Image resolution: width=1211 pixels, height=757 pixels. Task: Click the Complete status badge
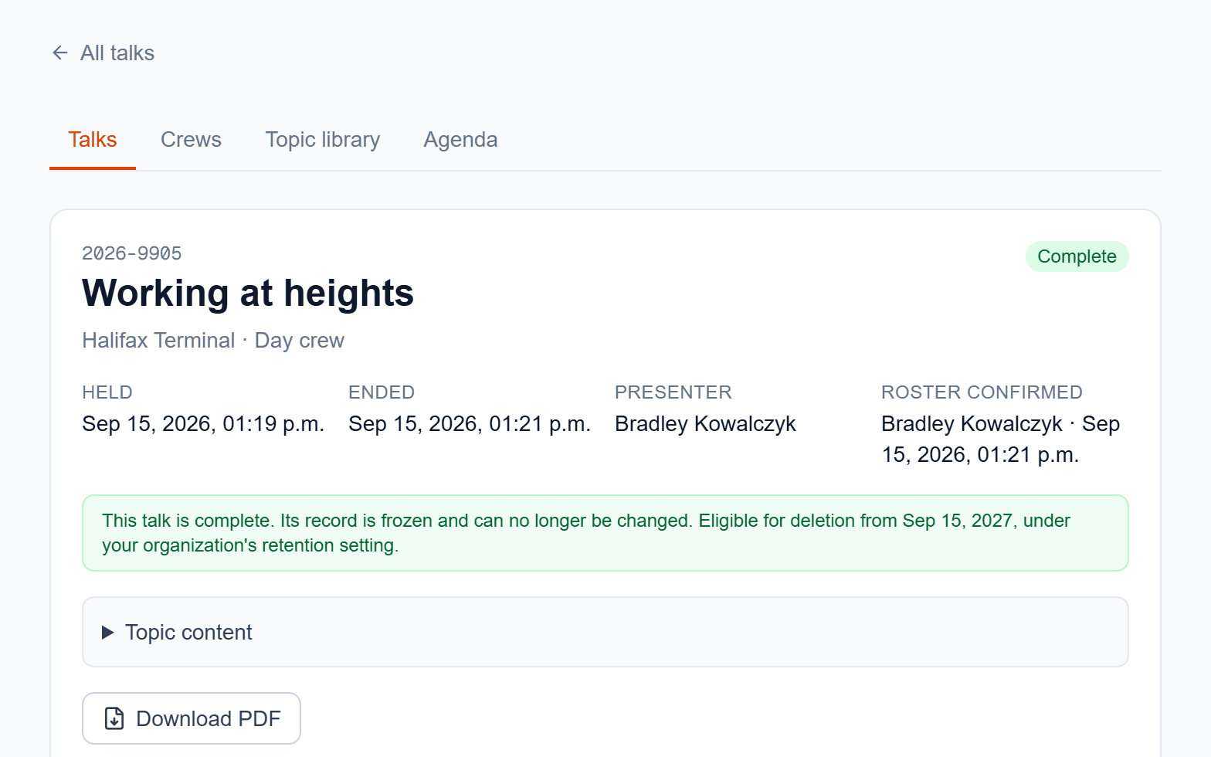[x=1077, y=256]
